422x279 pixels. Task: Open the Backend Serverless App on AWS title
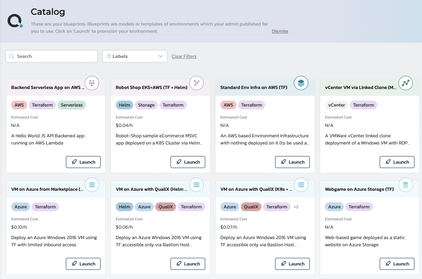pyautogui.click(x=48, y=87)
